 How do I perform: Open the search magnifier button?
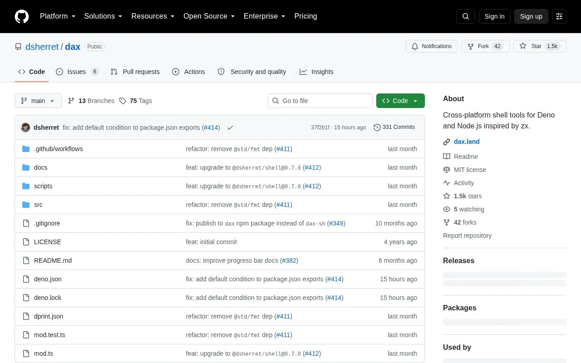click(x=466, y=16)
